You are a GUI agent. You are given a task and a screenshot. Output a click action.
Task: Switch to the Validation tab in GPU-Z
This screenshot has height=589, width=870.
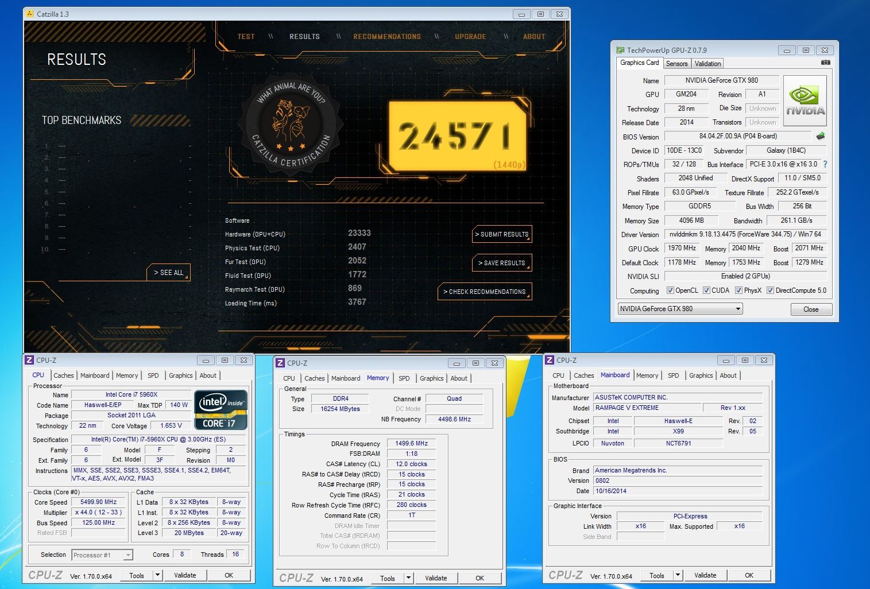click(707, 64)
